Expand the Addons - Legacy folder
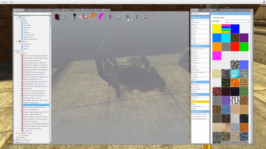The image size is (266, 149). (x=17, y=133)
